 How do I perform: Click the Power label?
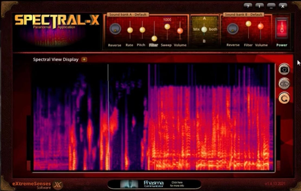click(x=281, y=45)
